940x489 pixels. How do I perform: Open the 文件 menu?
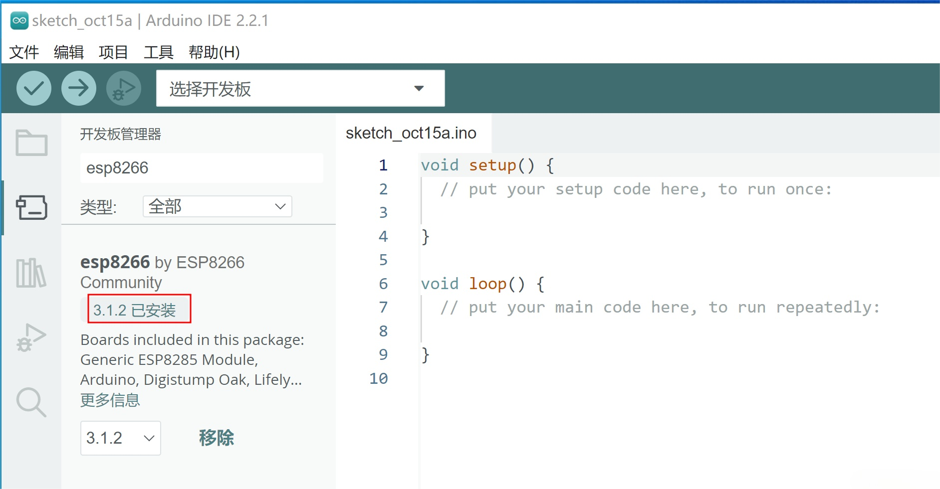coord(24,52)
